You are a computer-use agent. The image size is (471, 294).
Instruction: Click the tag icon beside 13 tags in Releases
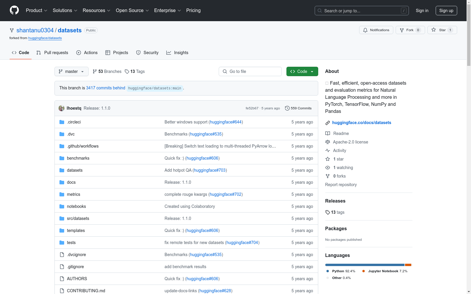point(328,212)
